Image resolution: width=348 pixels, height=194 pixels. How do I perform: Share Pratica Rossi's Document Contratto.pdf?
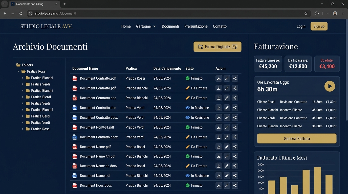click(x=235, y=78)
